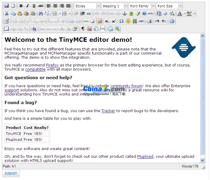Viewport: 210px width, 180px height.
Task: Open the document preview
Action: point(172,13)
